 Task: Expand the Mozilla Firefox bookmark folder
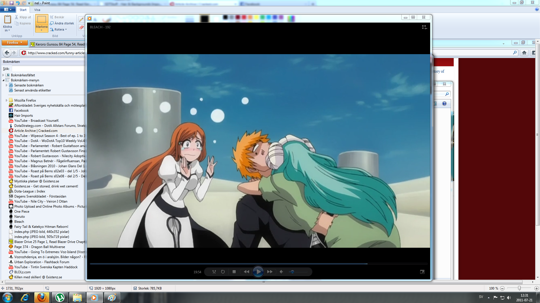point(6,100)
